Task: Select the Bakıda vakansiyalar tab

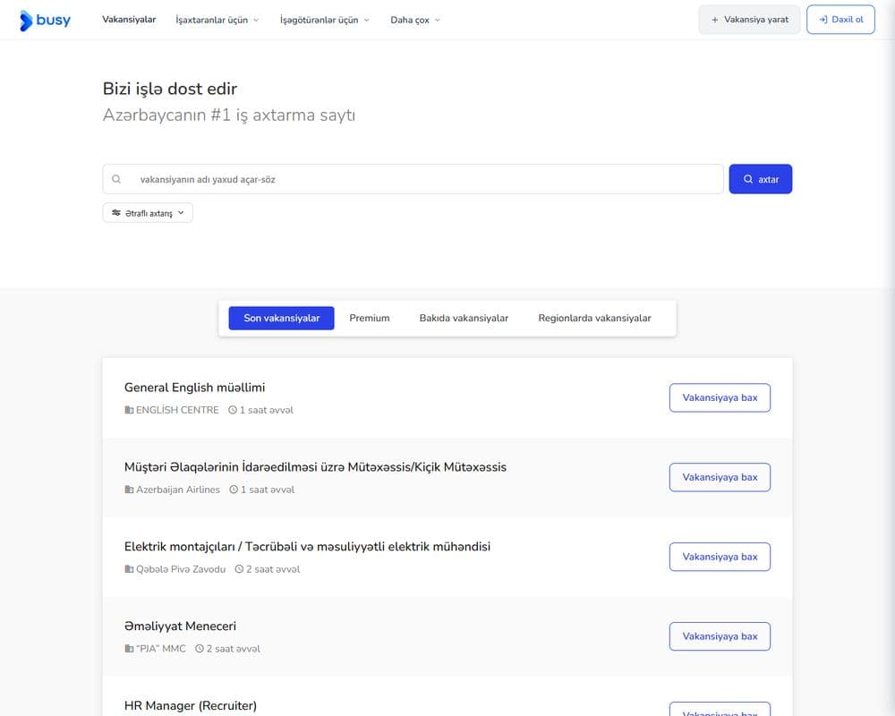Action: 464,318
